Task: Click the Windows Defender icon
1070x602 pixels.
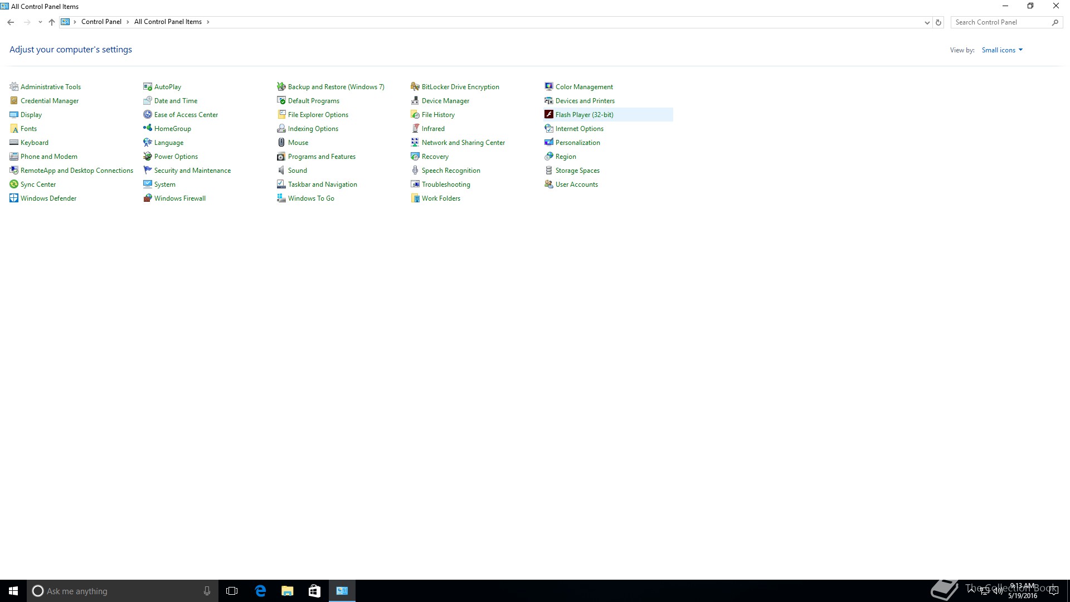Action: [x=14, y=198]
